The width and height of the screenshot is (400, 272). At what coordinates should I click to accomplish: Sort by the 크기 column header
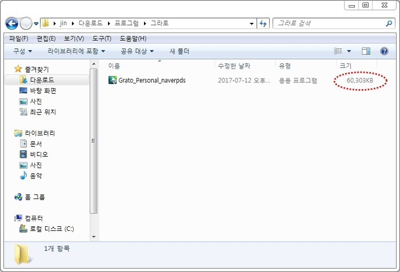346,66
